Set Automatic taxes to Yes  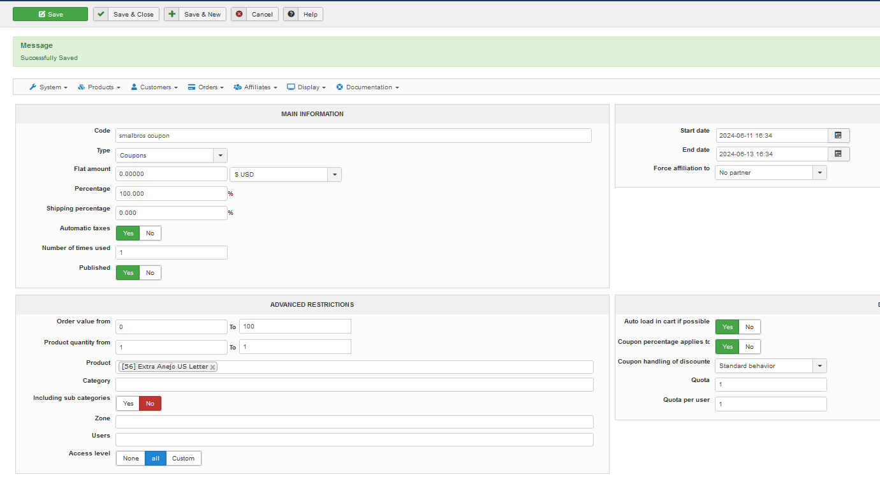tap(128, 233)
